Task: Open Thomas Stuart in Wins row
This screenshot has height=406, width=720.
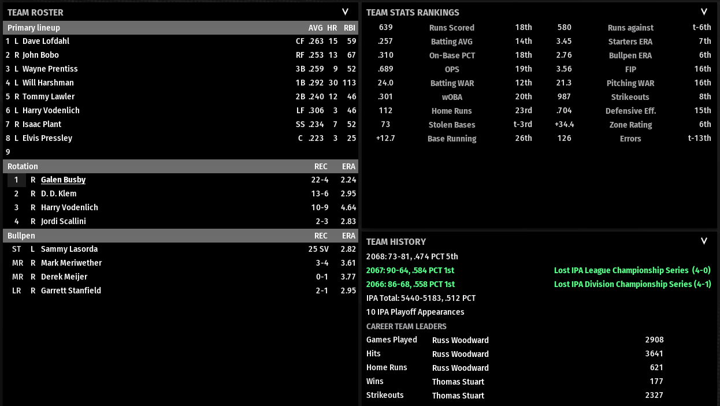Action: point(458,382)
